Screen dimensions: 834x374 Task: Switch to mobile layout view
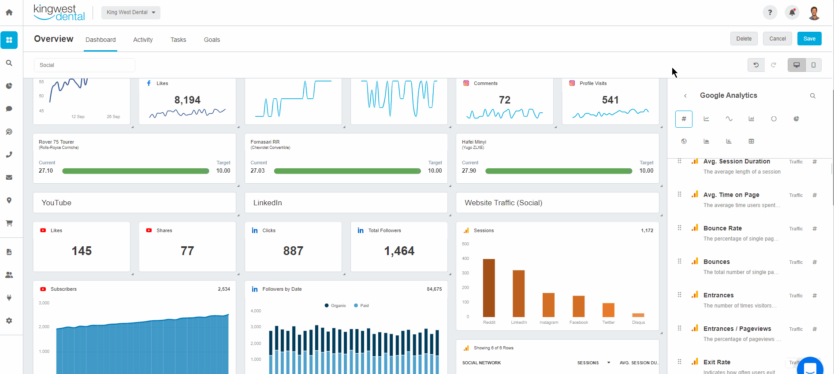click(x=813, y=65)
